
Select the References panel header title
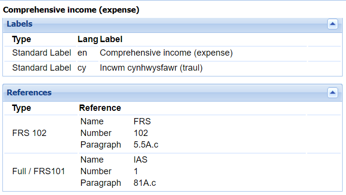pyautogui.click(x=29, y=92)
